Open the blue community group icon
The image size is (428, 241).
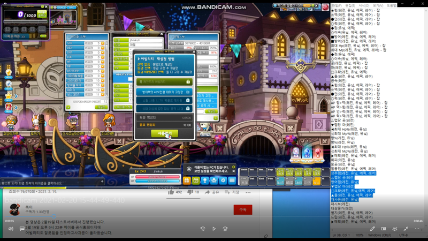point(214,180)
